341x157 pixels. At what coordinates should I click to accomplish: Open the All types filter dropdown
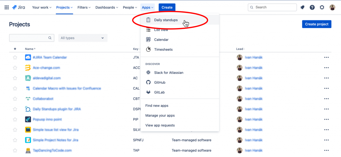[83, 38]
